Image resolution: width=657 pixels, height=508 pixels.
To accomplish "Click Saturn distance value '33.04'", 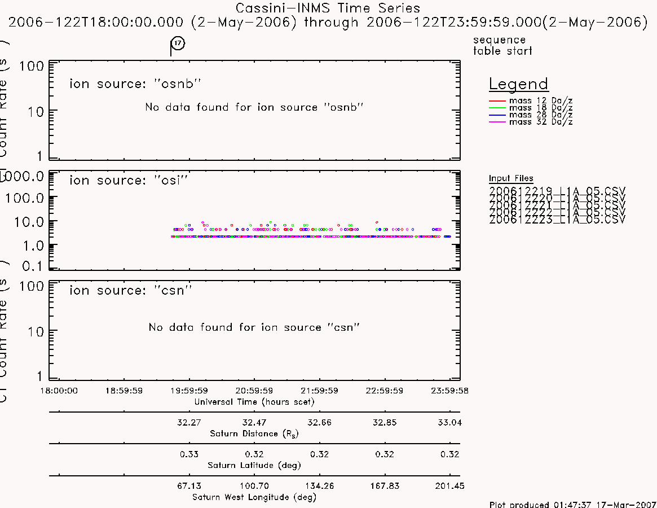I will [x=449, y=422].
